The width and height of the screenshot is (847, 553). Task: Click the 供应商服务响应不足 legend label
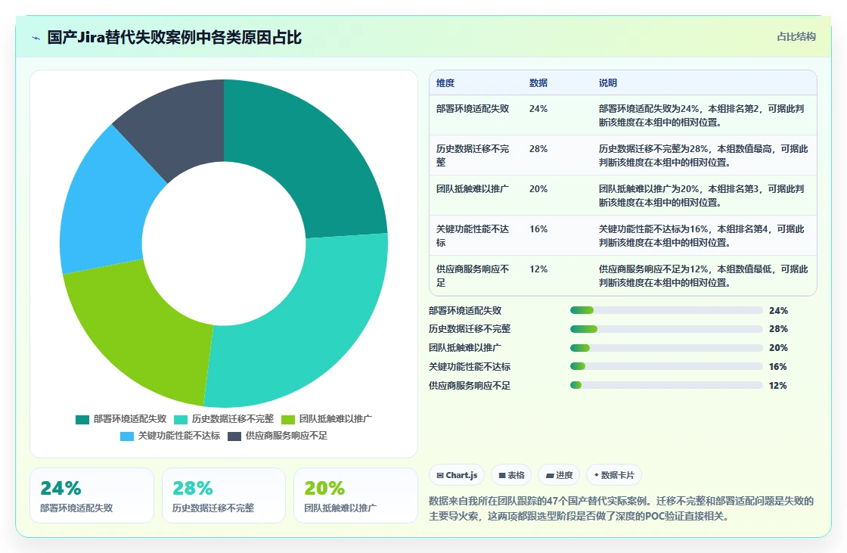coord(287,436)
